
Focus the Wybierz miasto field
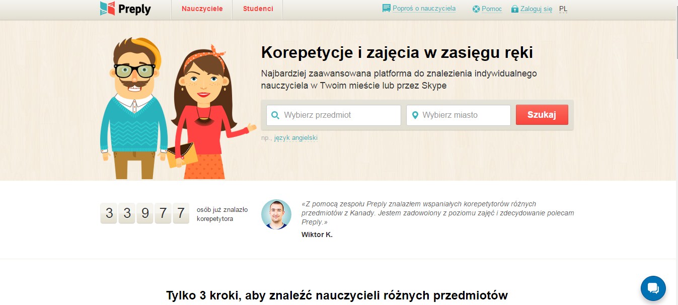[x=459, y=115]
